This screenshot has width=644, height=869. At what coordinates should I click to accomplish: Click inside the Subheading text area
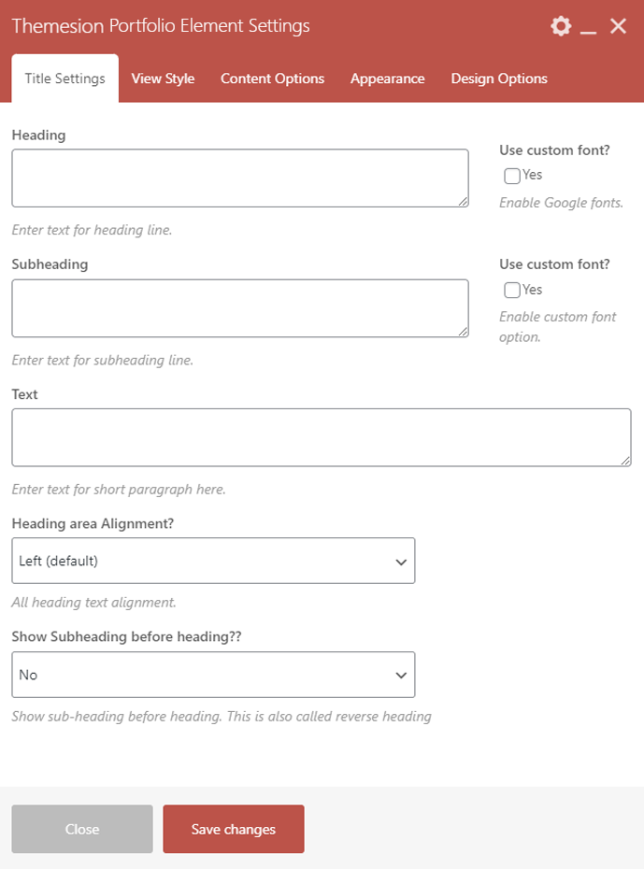(239, 307)
